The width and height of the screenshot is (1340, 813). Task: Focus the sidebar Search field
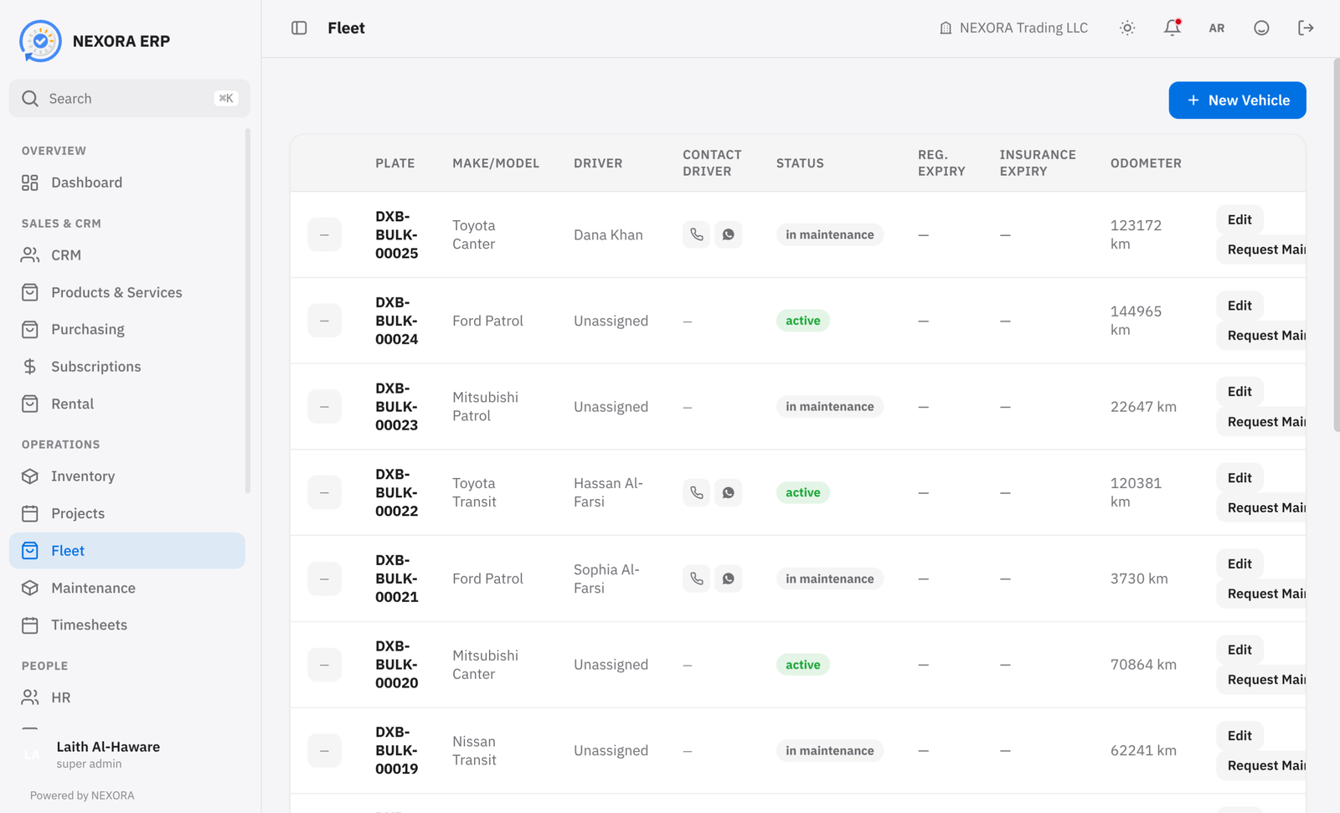tap(130, 99)
